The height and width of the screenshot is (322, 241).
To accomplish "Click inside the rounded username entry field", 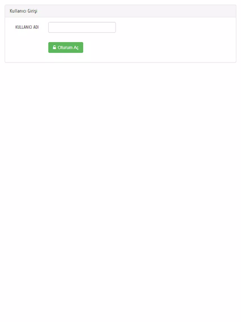I will click(x=82, y=27).
